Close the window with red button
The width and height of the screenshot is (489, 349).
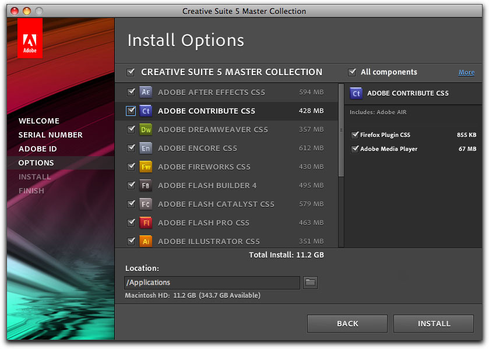[15, 11]
